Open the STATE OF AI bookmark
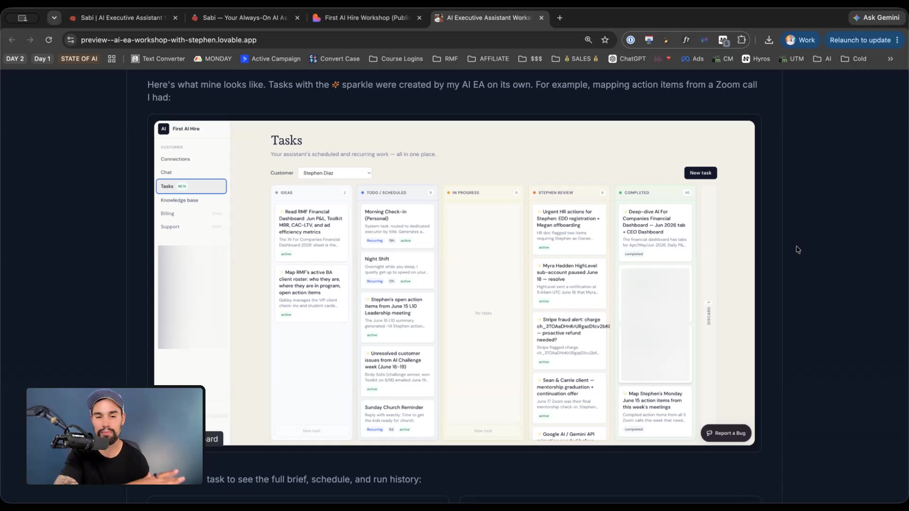 point(79,59)
